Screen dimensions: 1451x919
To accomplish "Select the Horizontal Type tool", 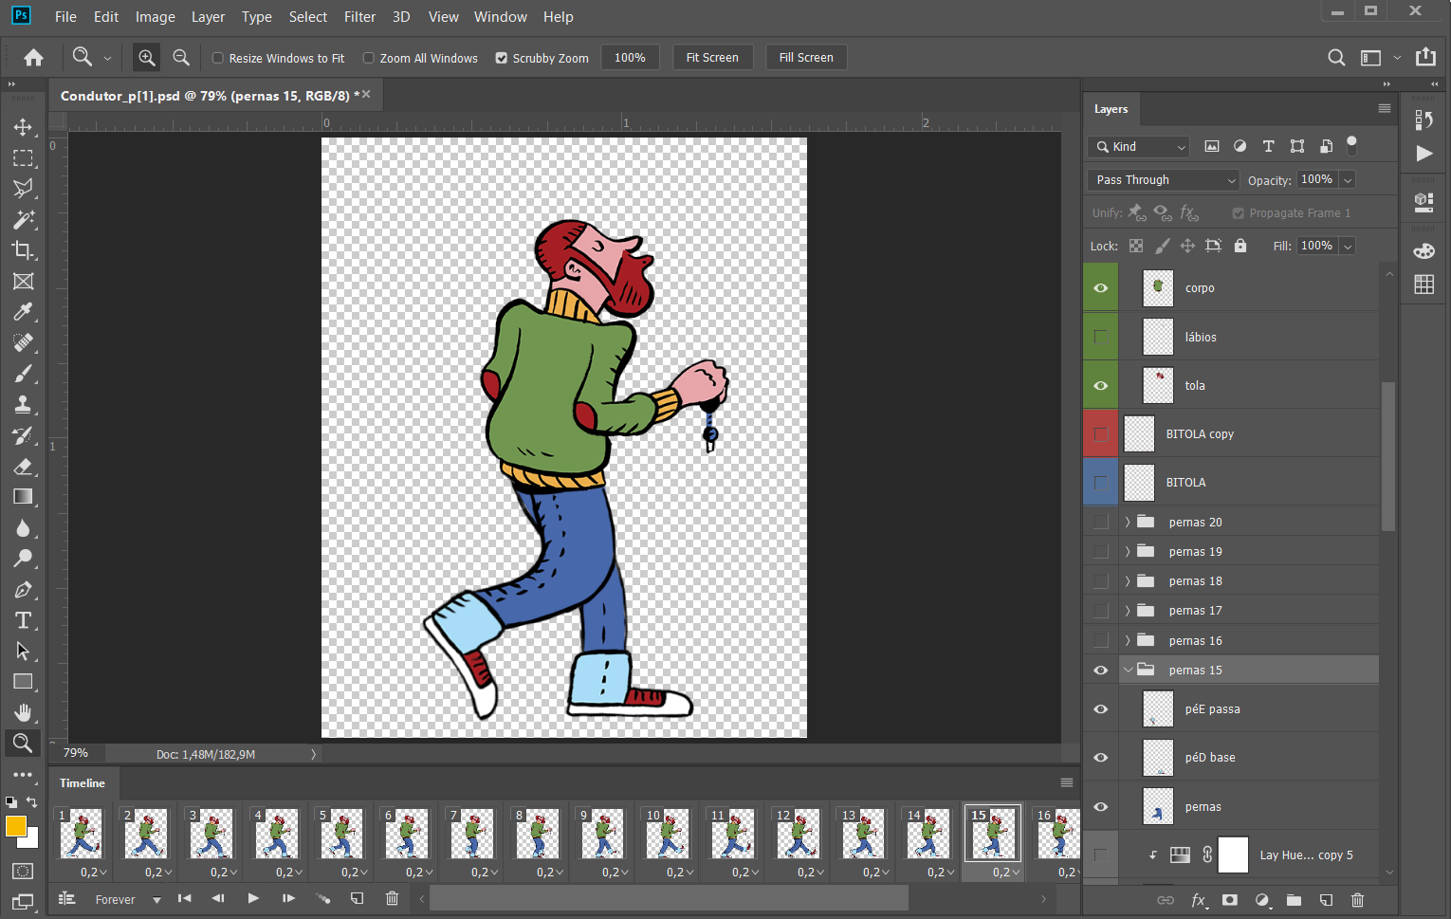I will [23, 620].
